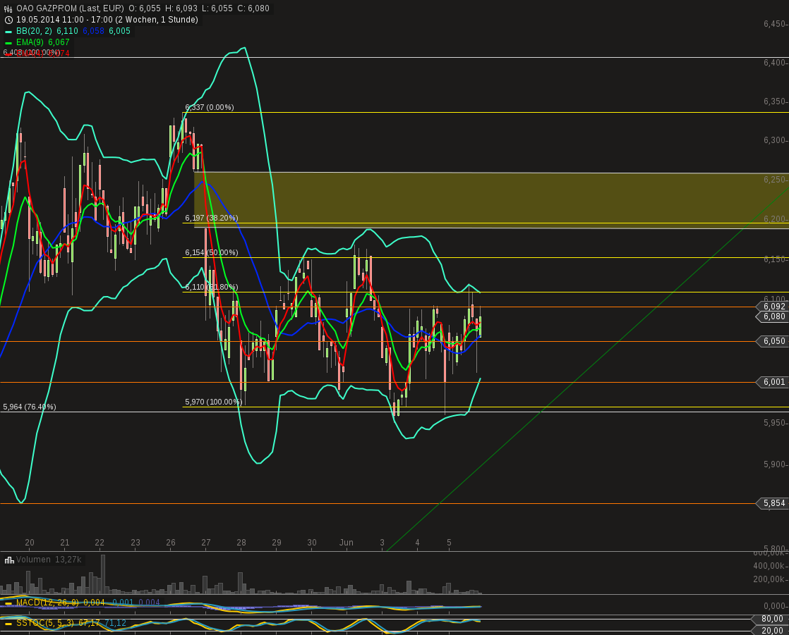This screenshot has width=789, height=635.
Task: Click the Jun month label on time axis
Action: pos(347,543)
